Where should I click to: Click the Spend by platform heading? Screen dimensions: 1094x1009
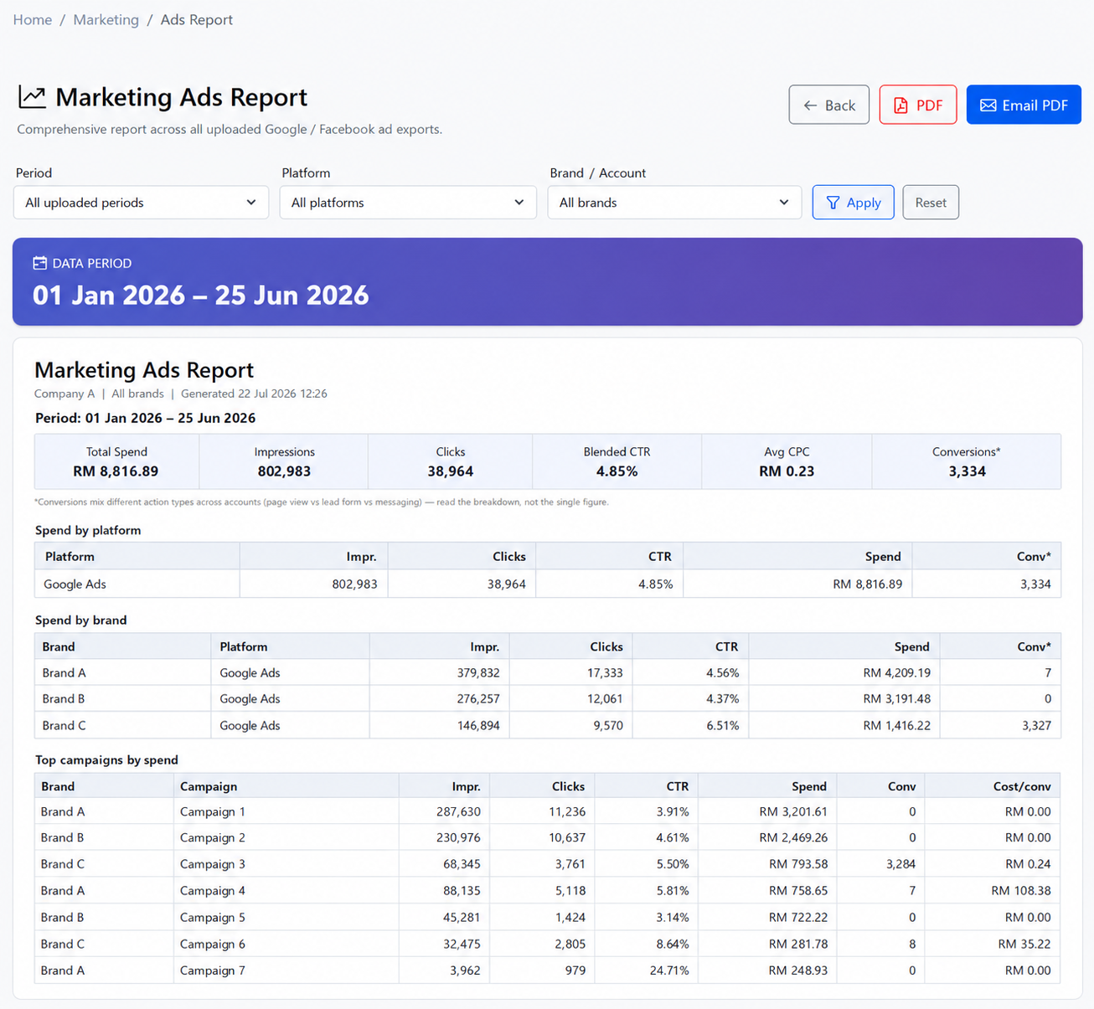(x=88, y=530)
